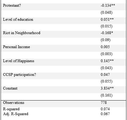The image size is (127, 120).
Task: Select the Personal Income label
Action: (16, 47)
